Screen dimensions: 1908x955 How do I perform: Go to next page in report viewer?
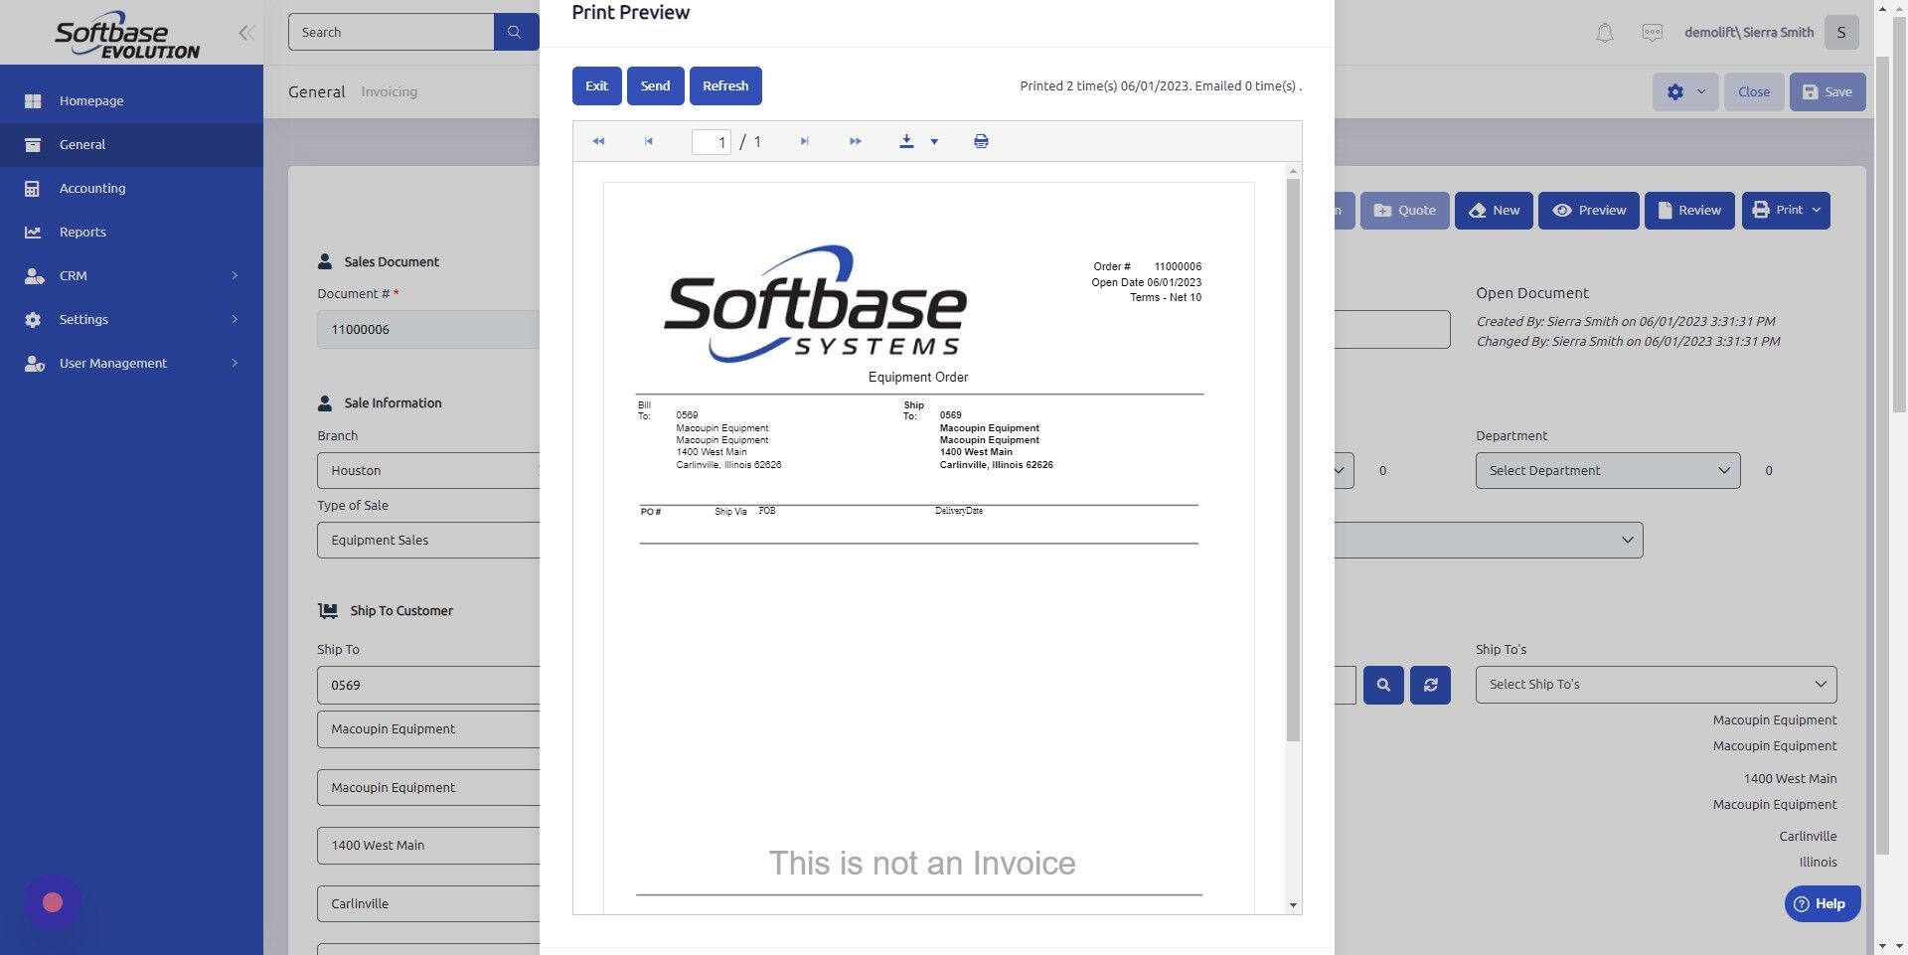tap(804, 141)
